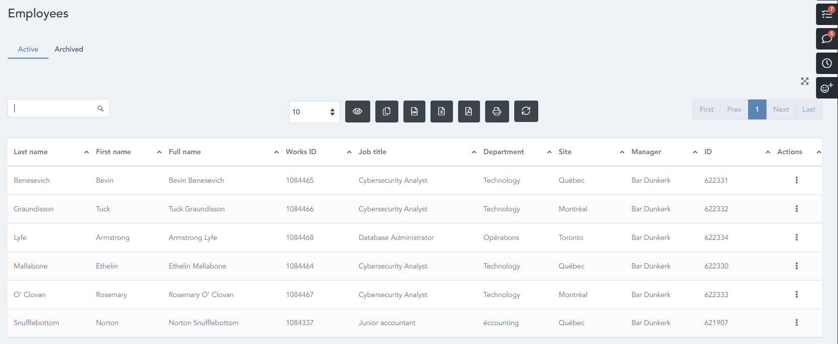Toggle column visibility with the eye button
The image size is (838, 344).
click(x=357, y=111)
